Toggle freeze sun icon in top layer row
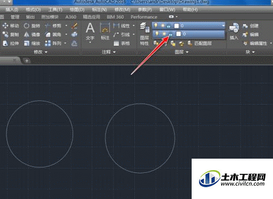Screen dimensions: 273x199 click(163, 26)
